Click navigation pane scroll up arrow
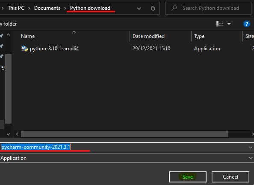Screen dimensions: 254x185 9,35
